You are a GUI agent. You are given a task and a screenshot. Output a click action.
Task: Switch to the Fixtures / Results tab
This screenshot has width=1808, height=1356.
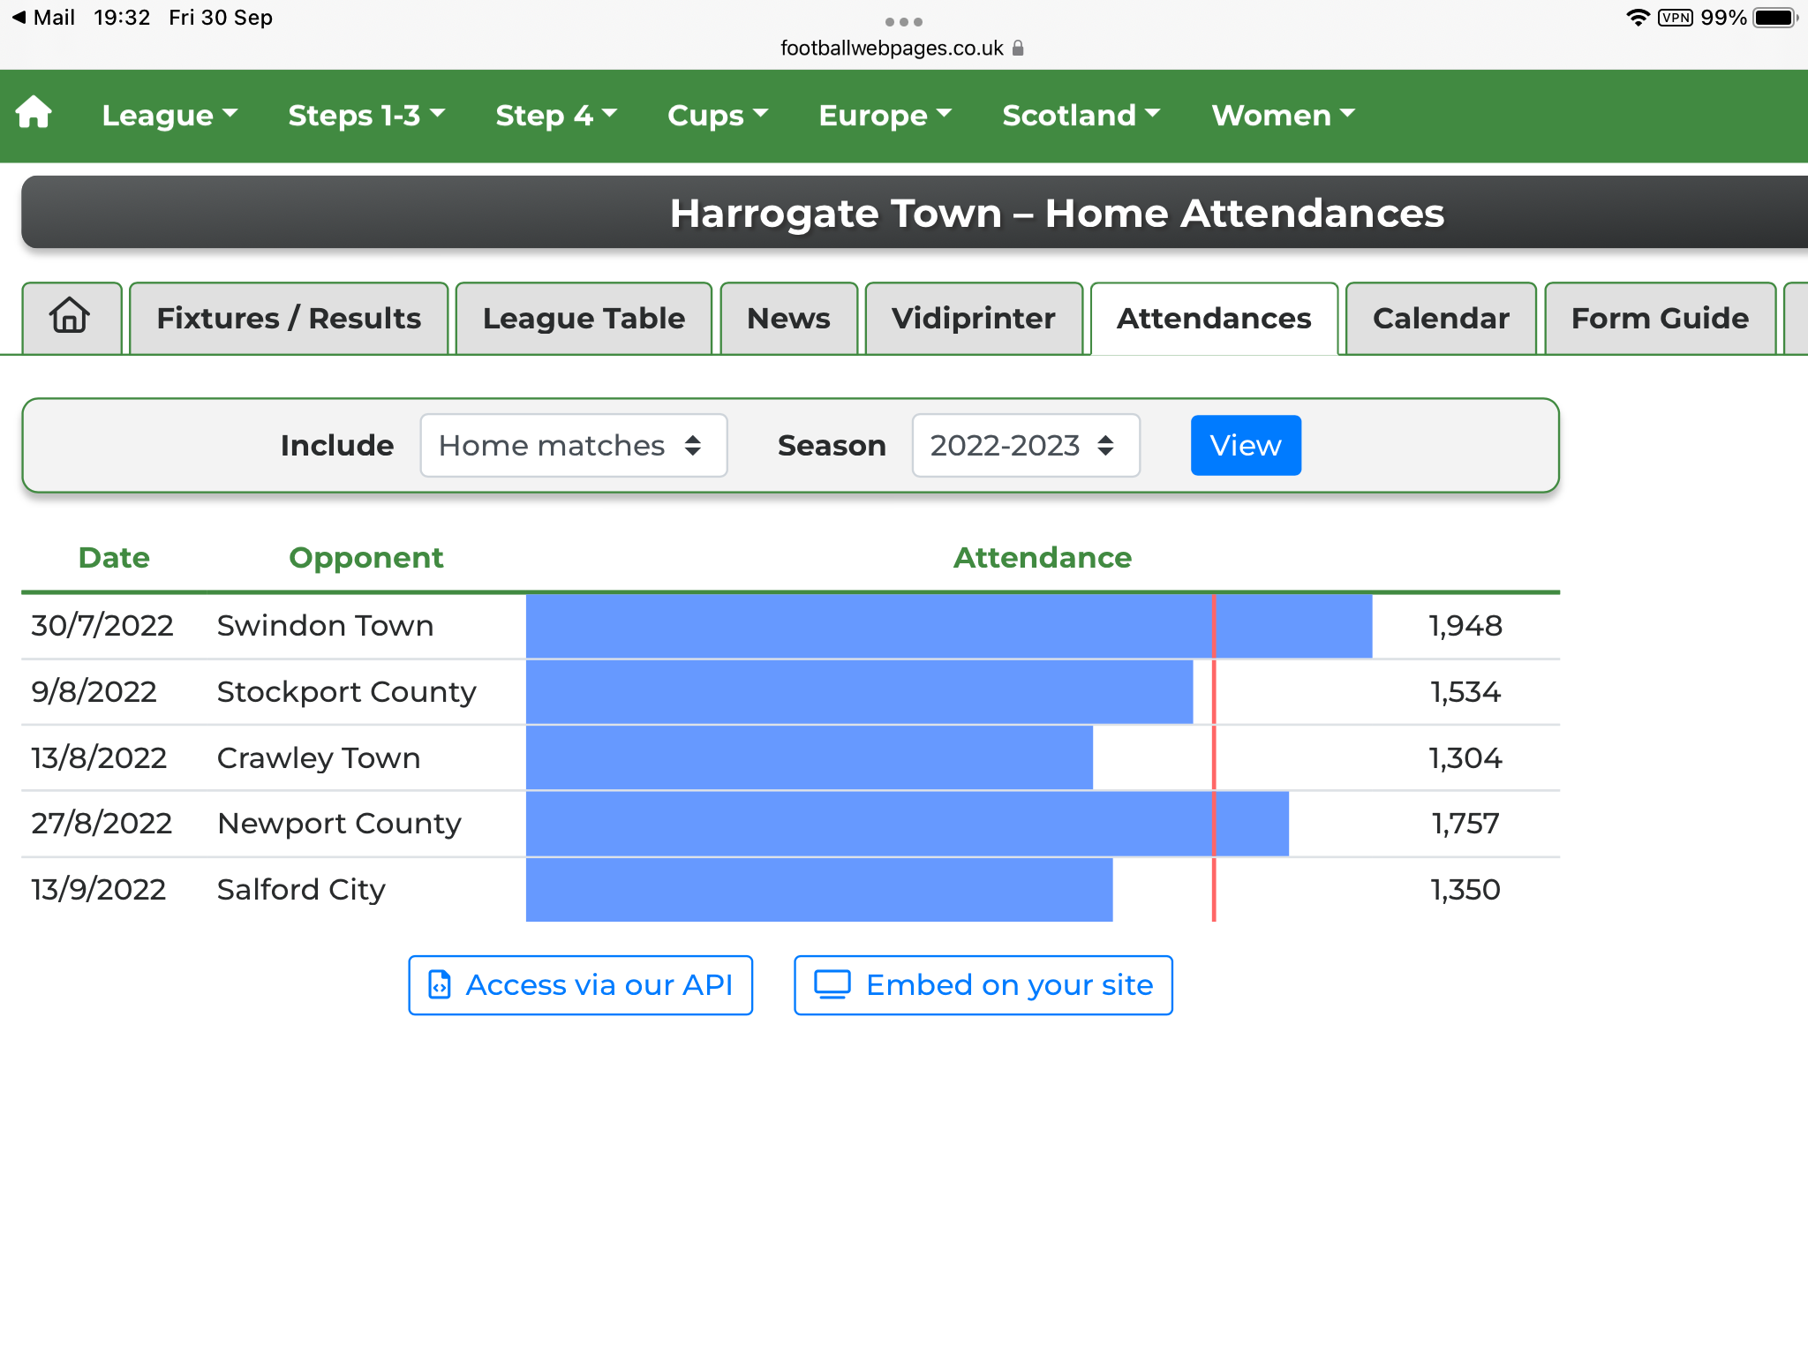289,318
